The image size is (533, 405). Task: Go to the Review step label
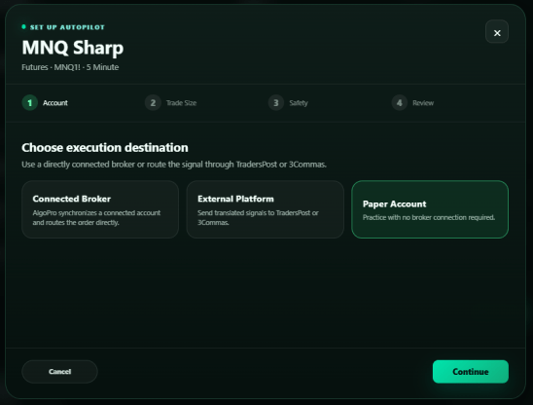click(423, 103)
